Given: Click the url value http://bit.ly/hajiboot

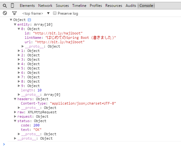Looking at the screenshot, I should tap(60, 42).
